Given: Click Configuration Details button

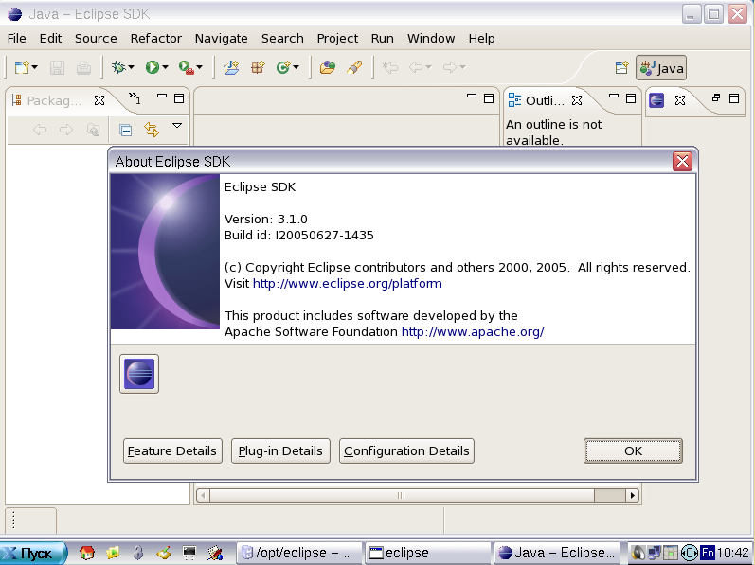Looking at the screenshot, I should tap(406, 451).
